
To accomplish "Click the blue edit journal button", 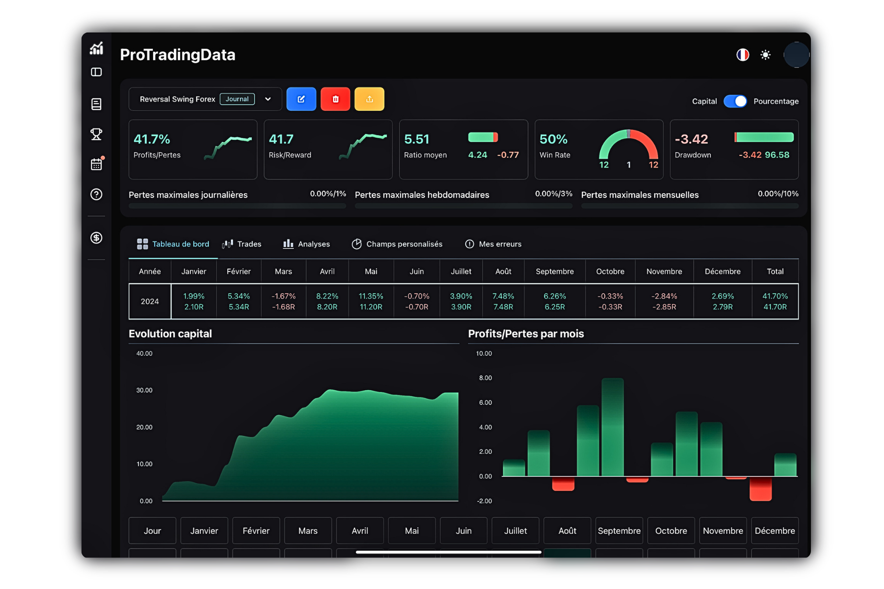I will pos(301,99).
